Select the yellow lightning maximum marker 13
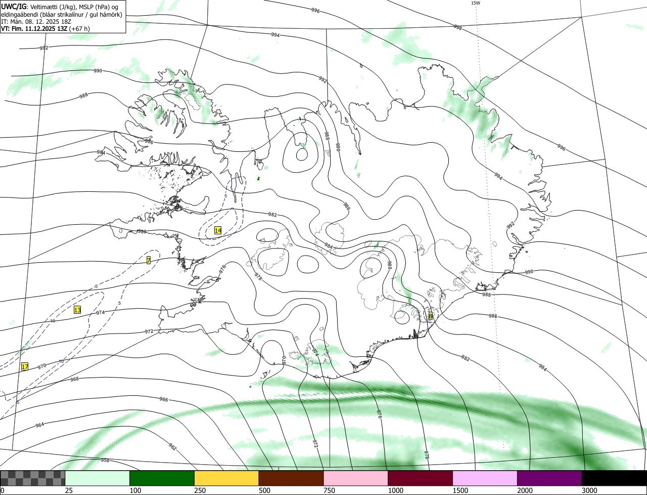Screen dimensions: 647x495 (77, 310)
